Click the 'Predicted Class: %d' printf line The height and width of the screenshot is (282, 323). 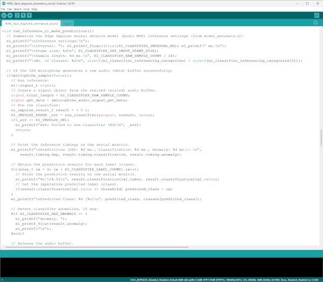click(x=106, y=199)
